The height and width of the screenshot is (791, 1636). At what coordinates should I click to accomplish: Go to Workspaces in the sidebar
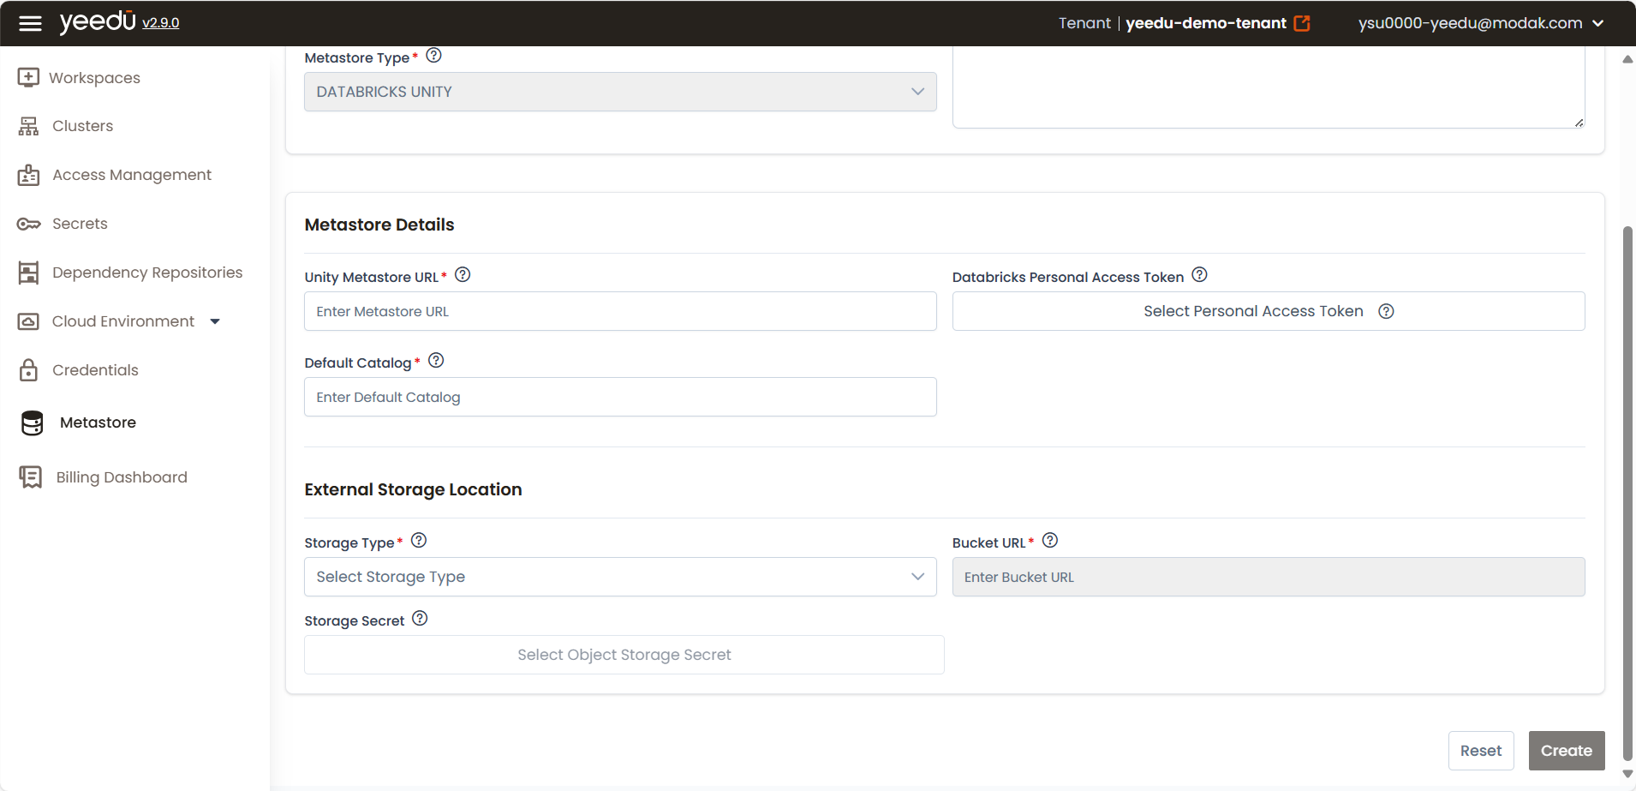94,78
